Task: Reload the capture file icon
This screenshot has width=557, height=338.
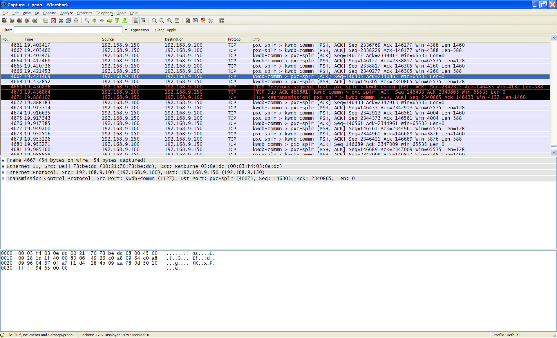Action: (x=68, y=21)
